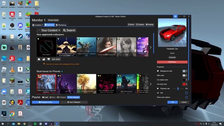Screen dimensions: 224x126
Task: Click the favorite star icon under new wallpapers
Action: click(39, 59)
